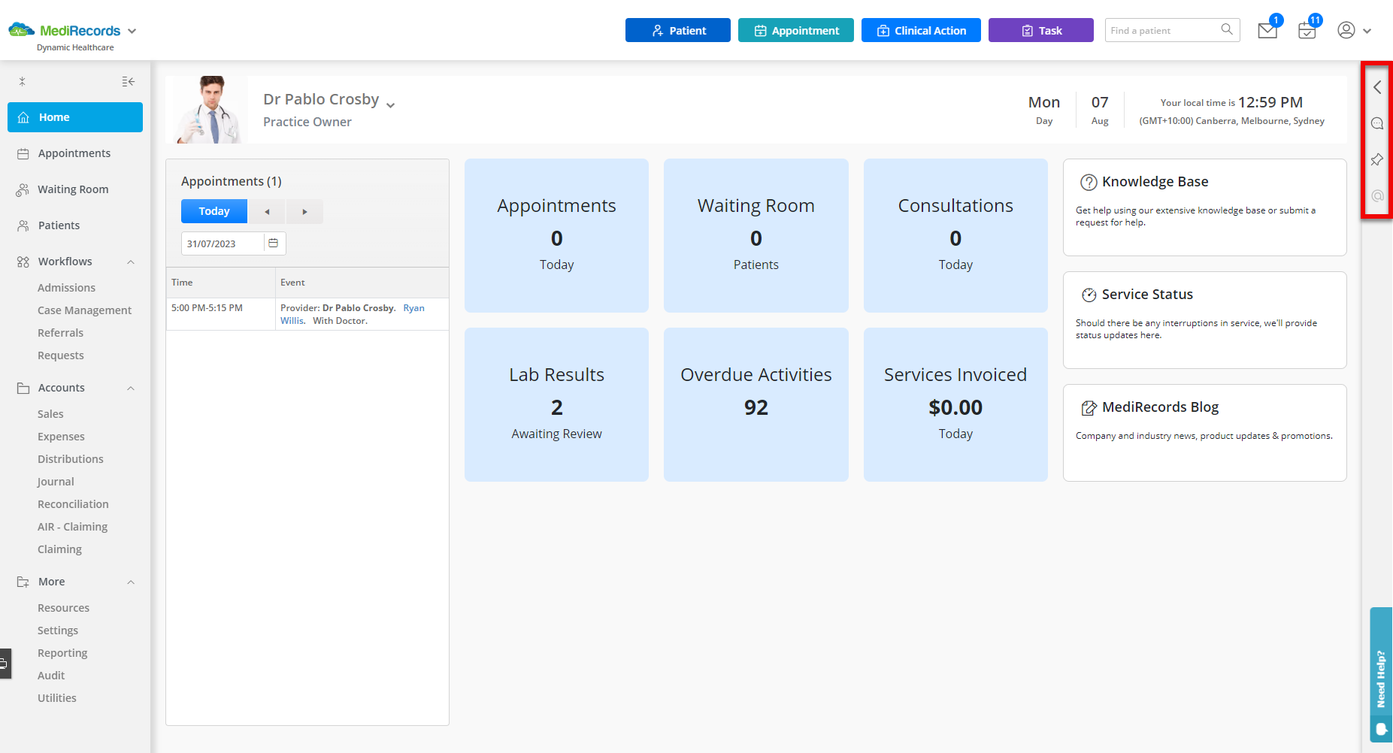Screen dimensions: 1393x753
Task: Go to previous day arrow
Action: pyautogui.click(x=267, y=211)
